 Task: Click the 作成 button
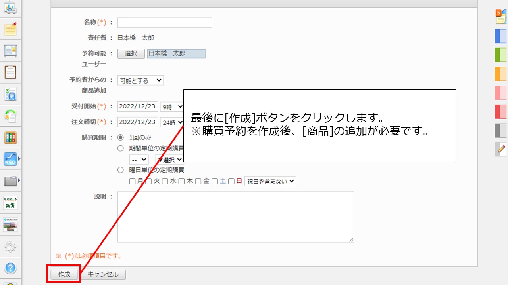tap(64, 274)
